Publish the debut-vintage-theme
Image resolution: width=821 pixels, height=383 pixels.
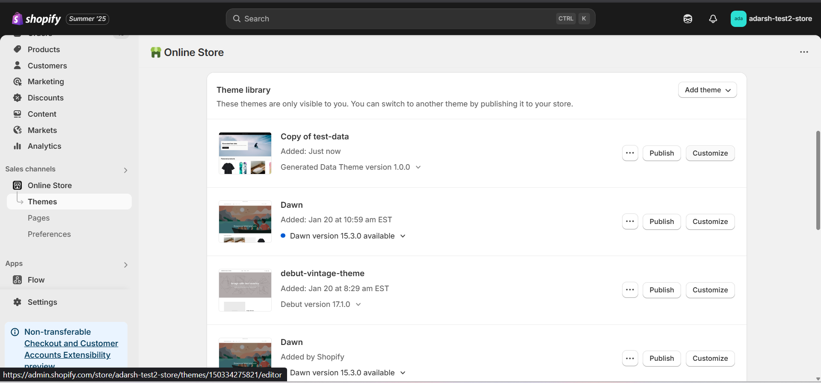point(661,290)
